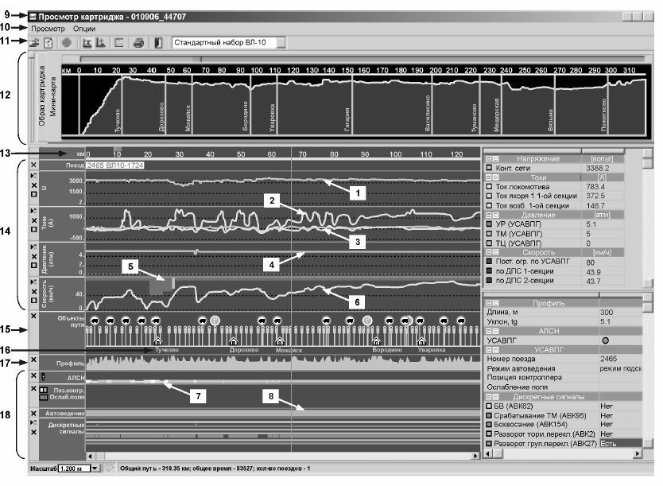
Task: Expand the Токи chart row arrow
Action: pyautogui.click(x=34, y=211)
